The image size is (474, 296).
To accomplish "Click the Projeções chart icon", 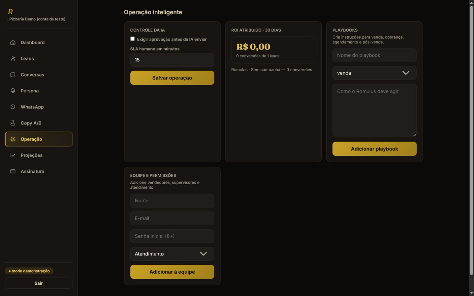I will [x=13, y=155].
